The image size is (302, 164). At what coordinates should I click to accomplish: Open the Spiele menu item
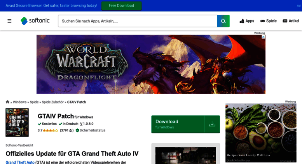coord(268,21)
